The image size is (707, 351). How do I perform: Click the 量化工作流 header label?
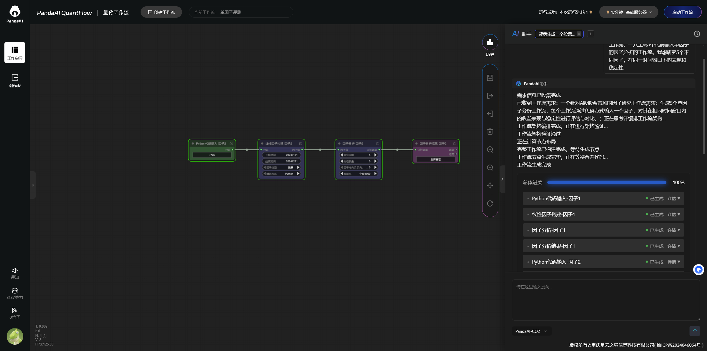pyautogui.click(x=116, y=12)
